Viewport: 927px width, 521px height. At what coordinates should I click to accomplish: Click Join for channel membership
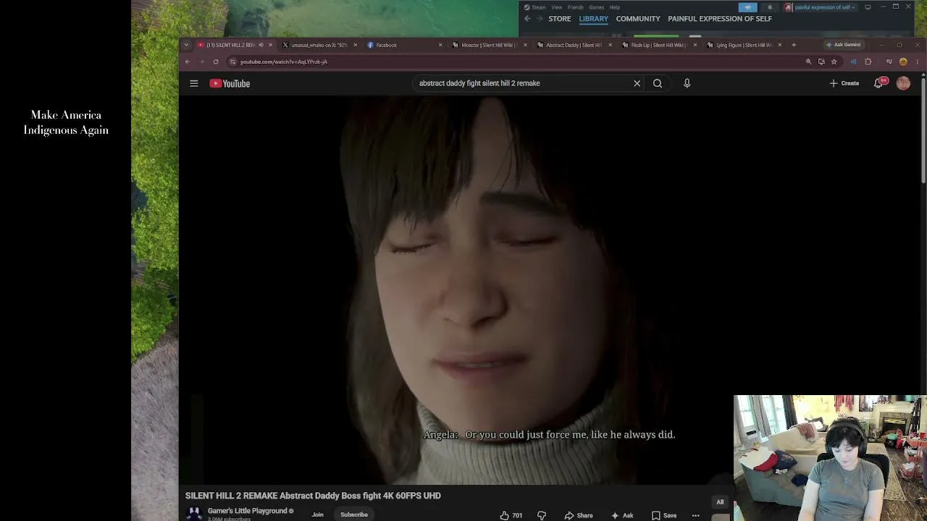pos(317,514)
